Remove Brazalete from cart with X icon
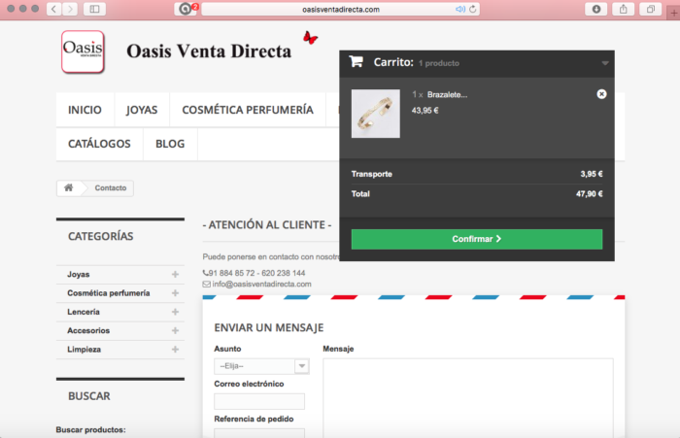Image resolution: width=680 pixels, height=438 pixels. pos(601,94)
